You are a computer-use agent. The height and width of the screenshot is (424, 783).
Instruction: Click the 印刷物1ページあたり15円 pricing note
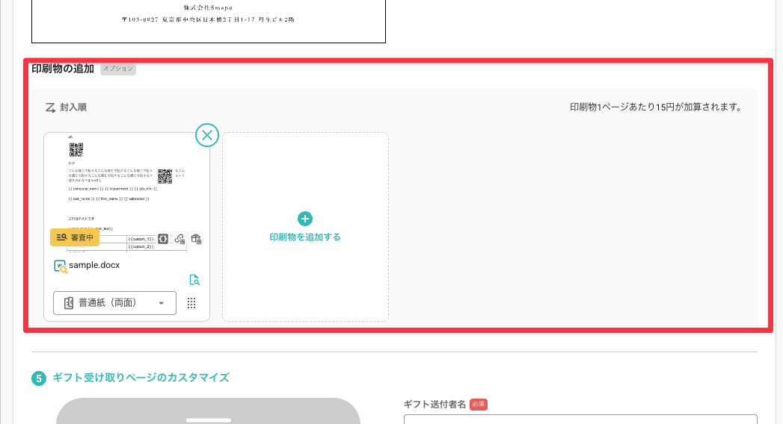(656, 107)
